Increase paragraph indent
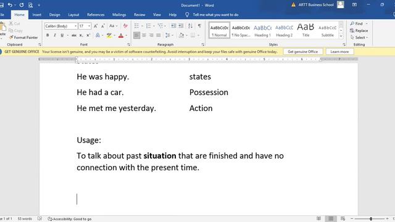Screen dimensions: 395x222 point(181,26)
